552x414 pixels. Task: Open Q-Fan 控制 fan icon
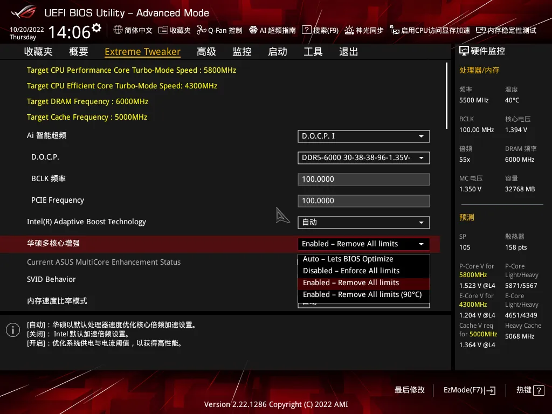pos(201,30)
